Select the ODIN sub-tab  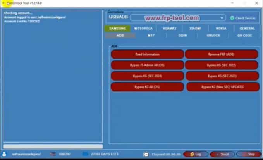[182, 35]
